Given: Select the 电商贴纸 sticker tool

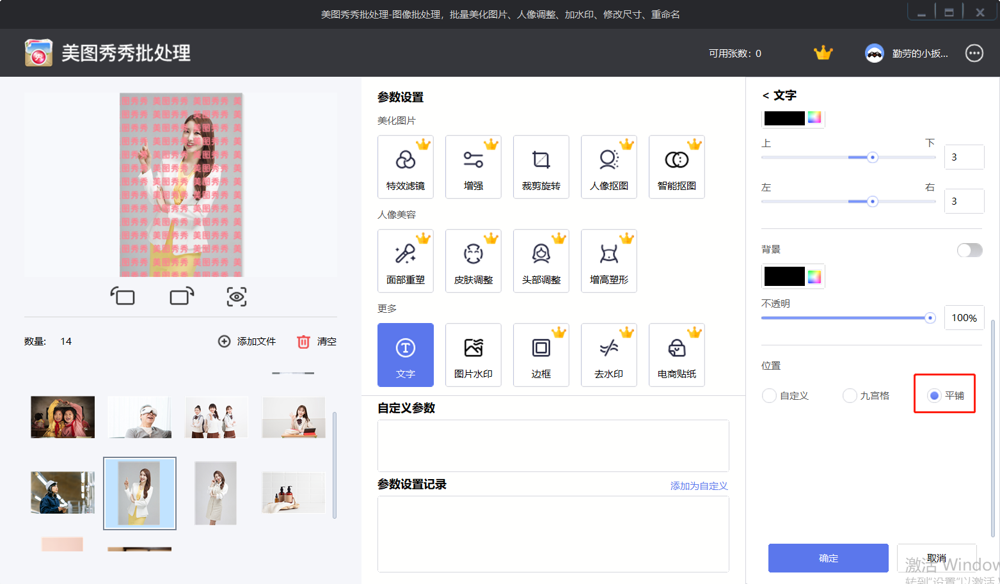Looking at the screenshot, I should pos(676,355).
